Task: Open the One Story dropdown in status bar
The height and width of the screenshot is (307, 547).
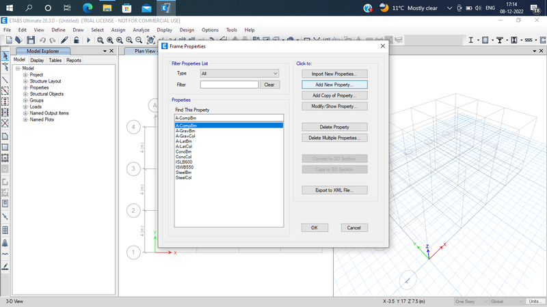Action: point(471,302)
